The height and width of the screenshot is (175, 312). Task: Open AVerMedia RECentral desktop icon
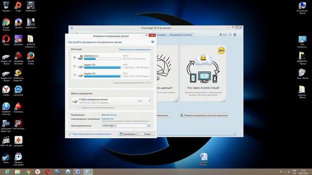point(19,58)
